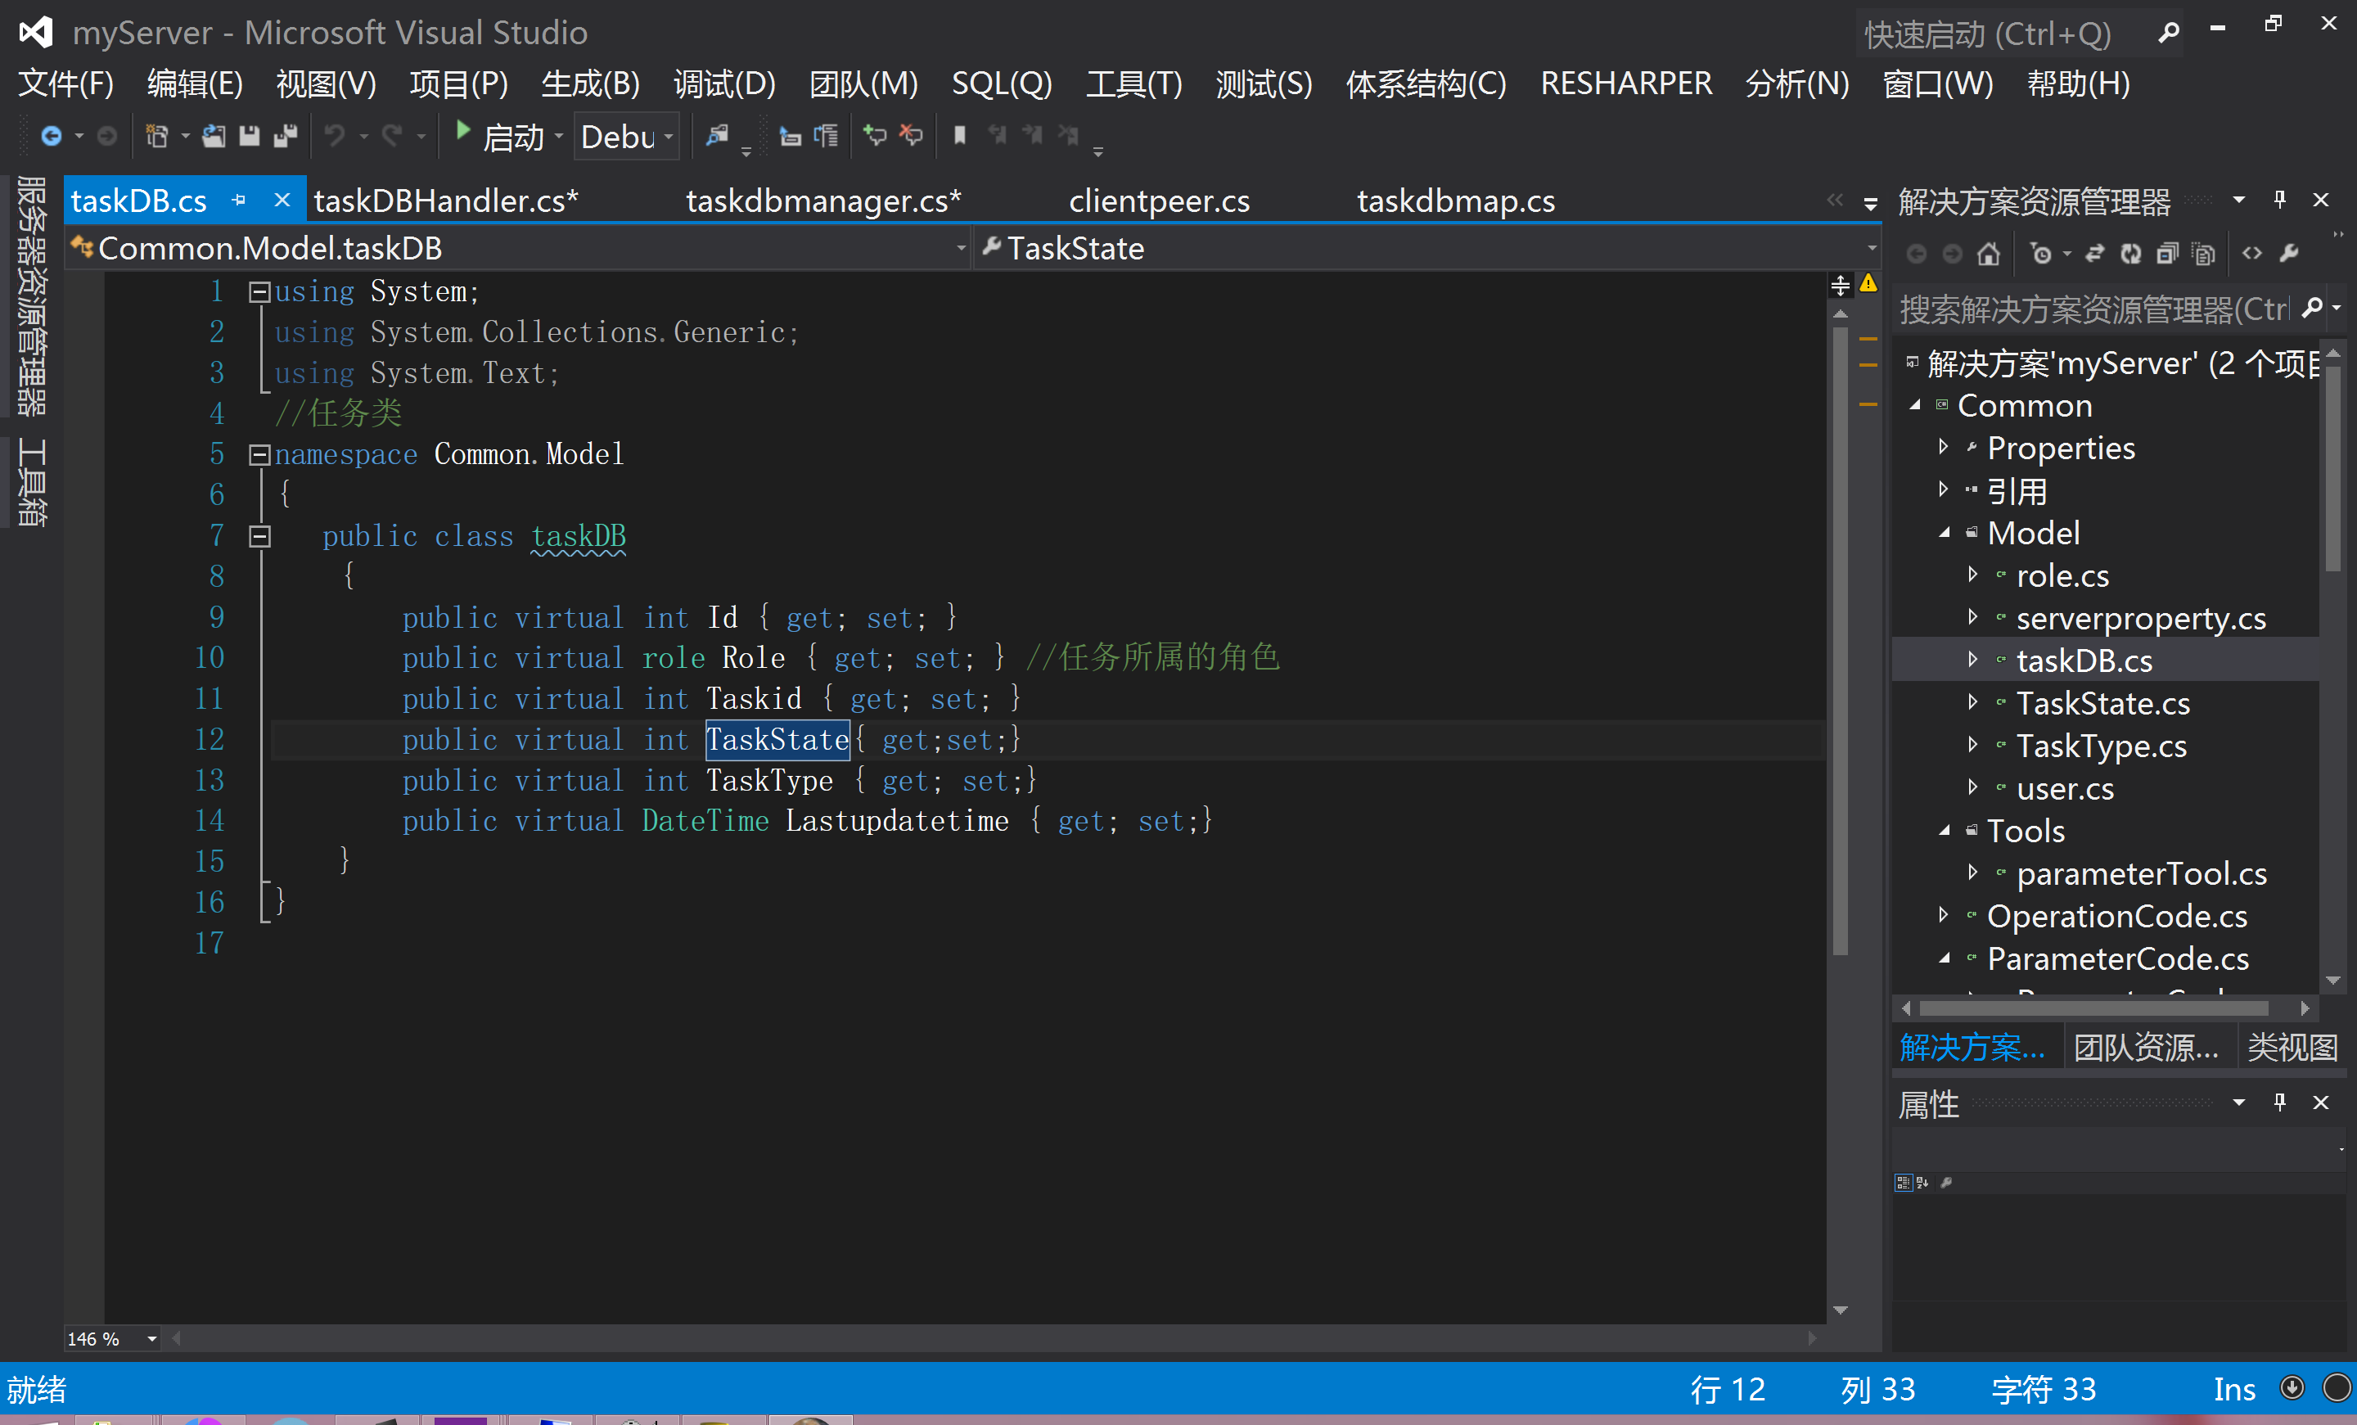This screenshot has width=2357, height=1425.
Task: Click the Show All Files icon
Action: [2203, 255]
